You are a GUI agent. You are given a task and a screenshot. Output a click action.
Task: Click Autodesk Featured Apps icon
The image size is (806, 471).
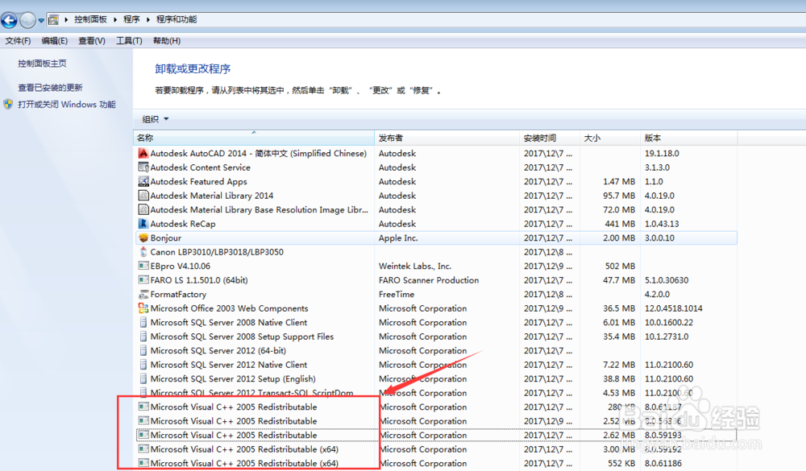pos(143,181)
